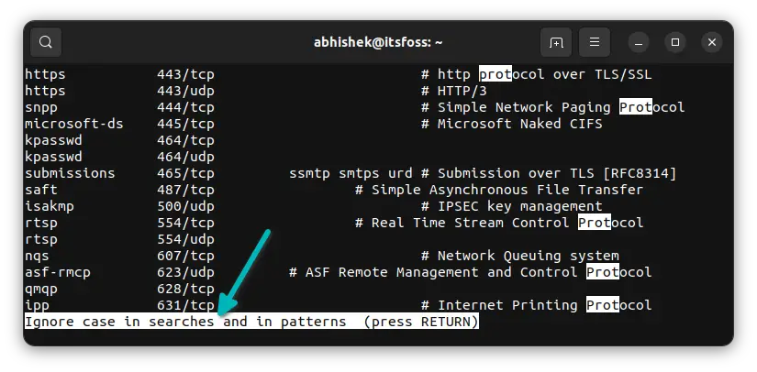Close the terminal window
Screen dimensions: 757x372
[x=712, y=42]
